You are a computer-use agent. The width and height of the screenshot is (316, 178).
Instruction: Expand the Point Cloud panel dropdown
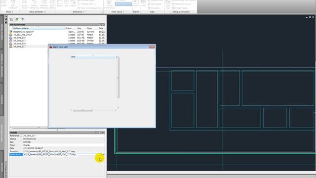point(118,12)
